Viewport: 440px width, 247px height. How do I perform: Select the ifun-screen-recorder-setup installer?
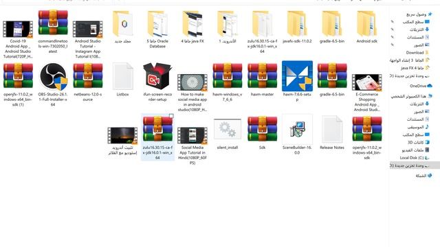click(157, 82)
